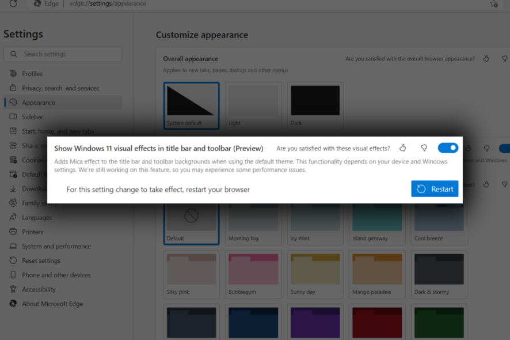510x340 pixels.
Task: Open Profiles settings page
Action: [x=32, y=74]
